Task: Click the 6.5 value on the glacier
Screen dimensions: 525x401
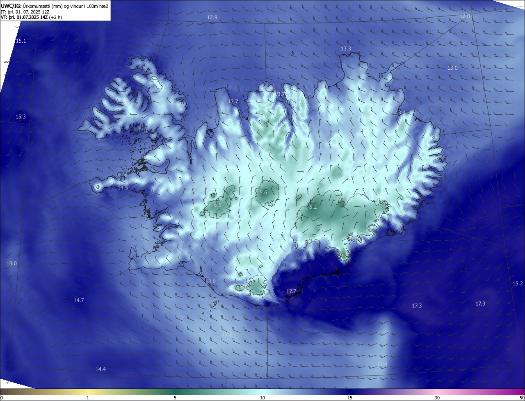Action: coord(218,205)
